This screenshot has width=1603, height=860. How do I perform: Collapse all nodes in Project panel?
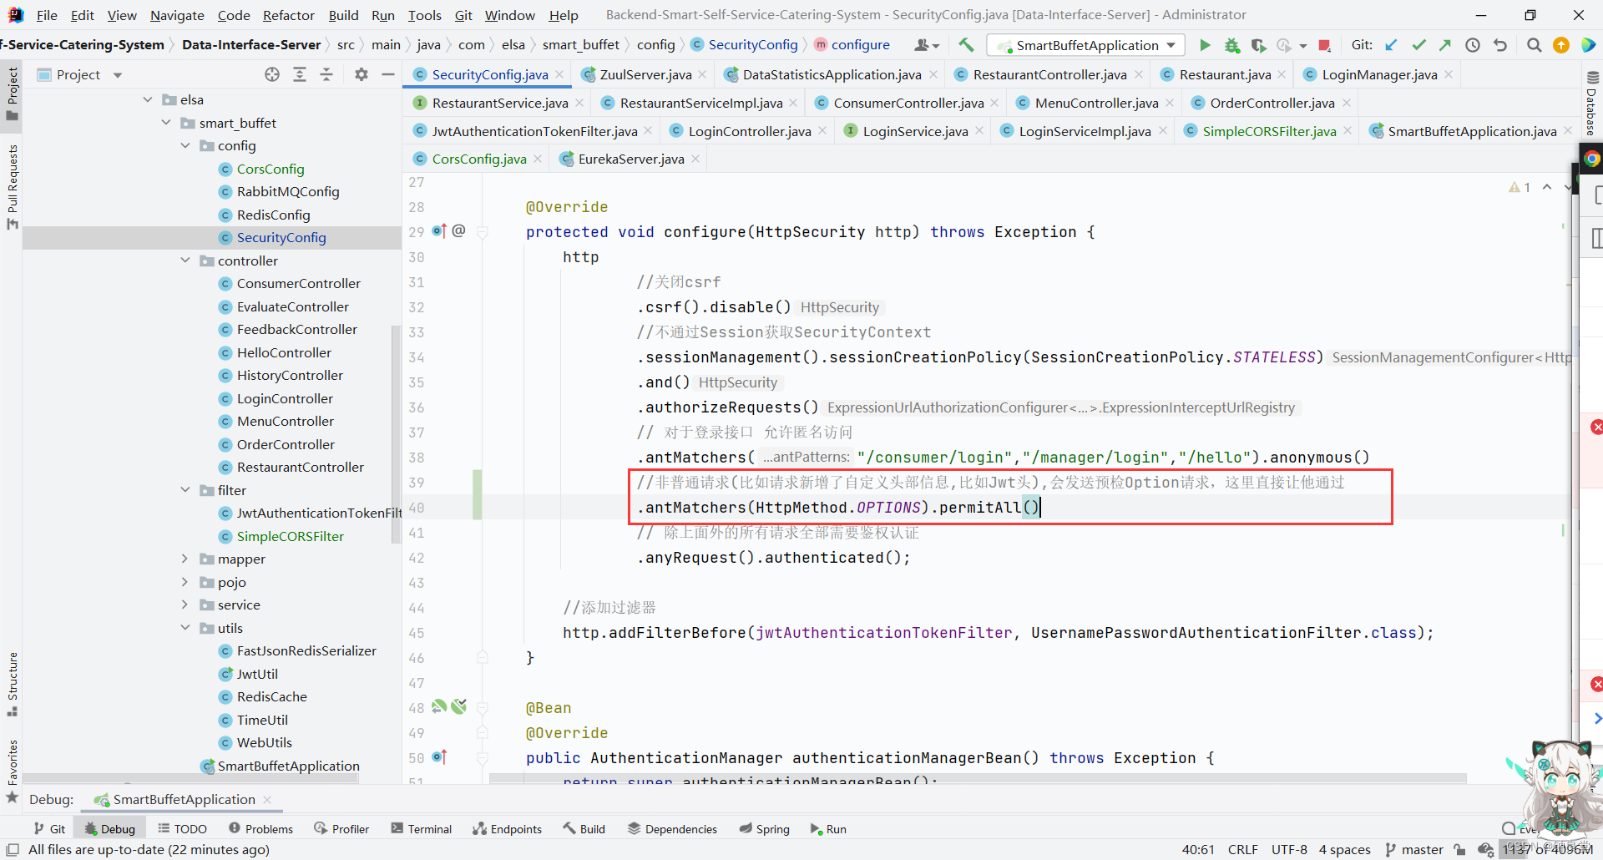click(x=326, y=74)
